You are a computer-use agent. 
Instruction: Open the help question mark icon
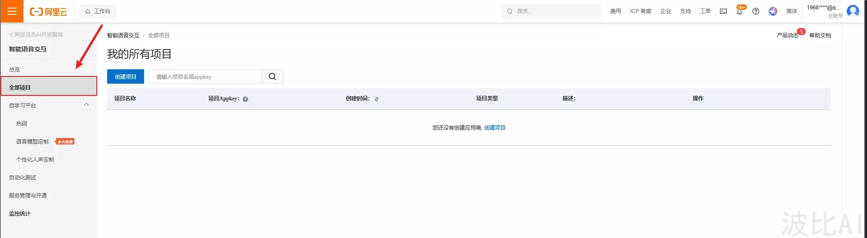click(x=756, y=11)
